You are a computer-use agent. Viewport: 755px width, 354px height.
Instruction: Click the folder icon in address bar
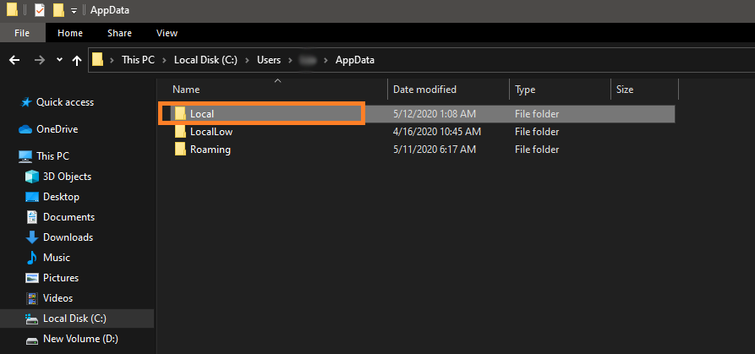click(98, 60)
